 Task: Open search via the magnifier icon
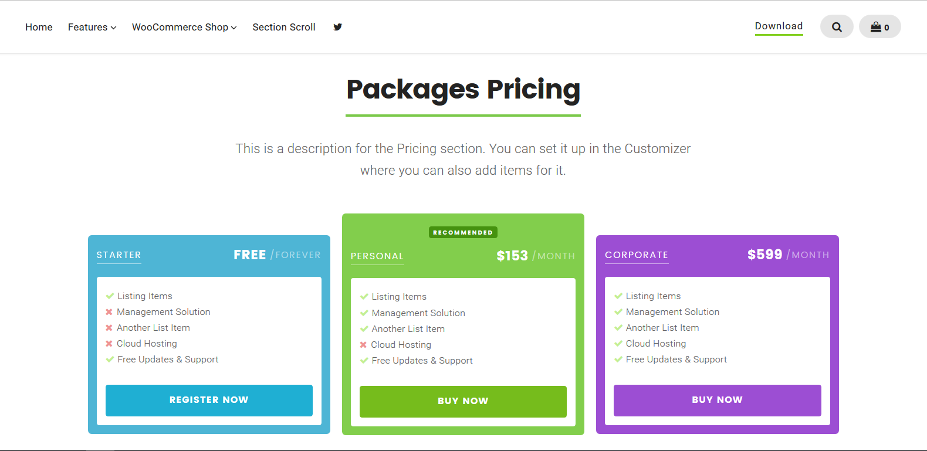pyautogui.click(x=837, y=27)
